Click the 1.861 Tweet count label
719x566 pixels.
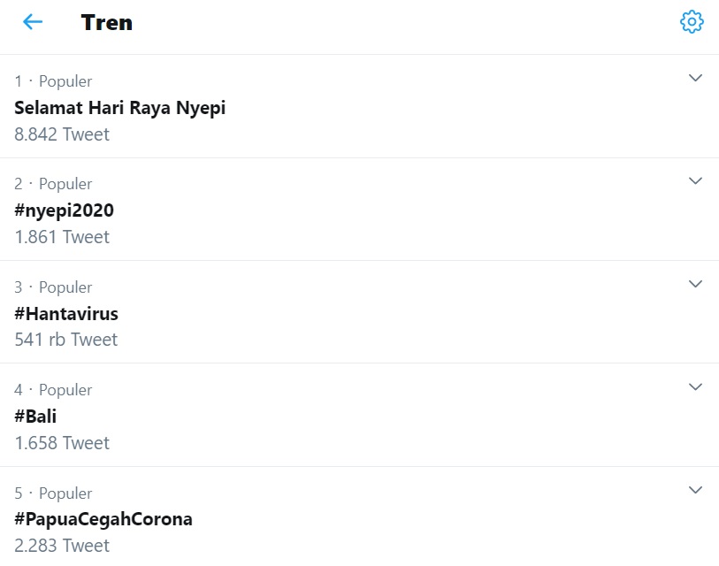pyautogui.click(x=62, y=237)
